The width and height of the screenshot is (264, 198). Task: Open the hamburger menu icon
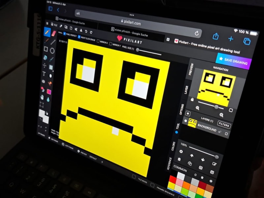[47, 24]
